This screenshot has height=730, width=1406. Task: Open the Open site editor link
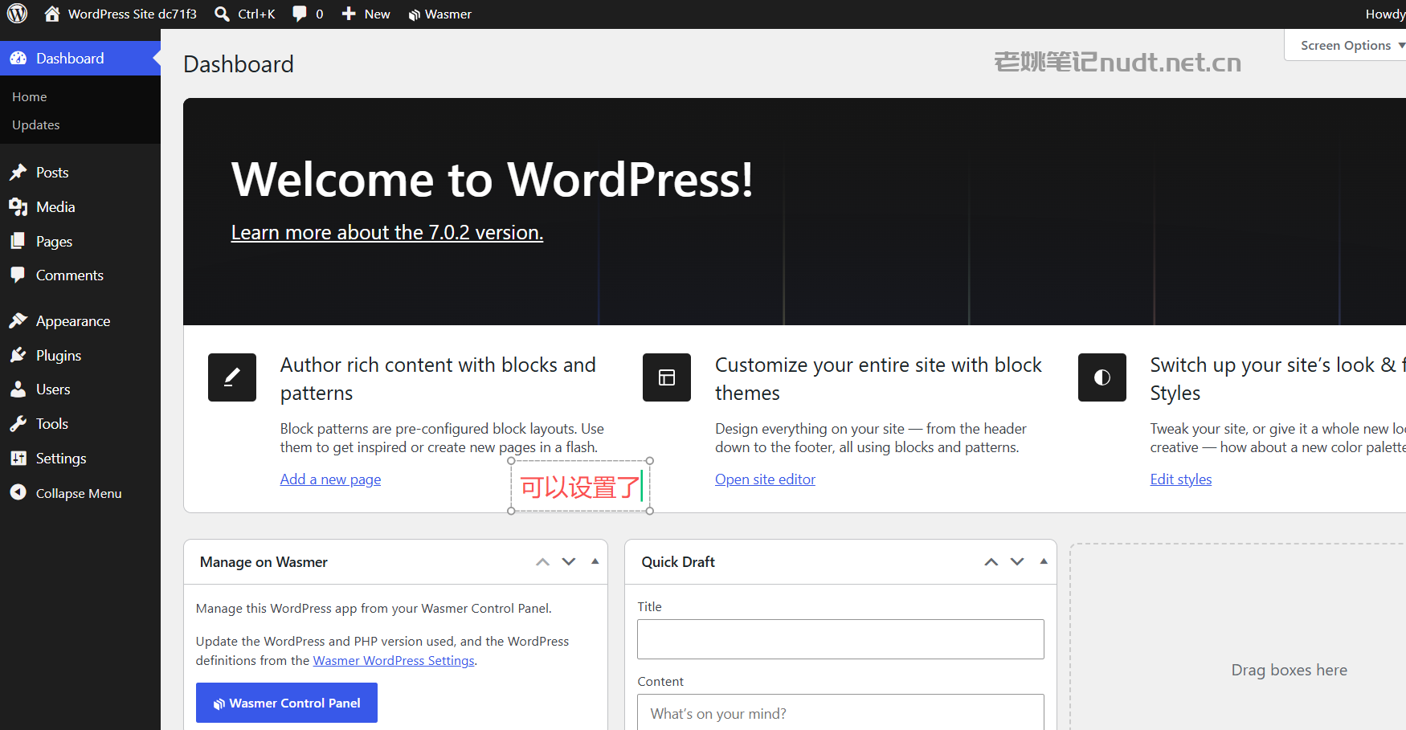(765, 479)
